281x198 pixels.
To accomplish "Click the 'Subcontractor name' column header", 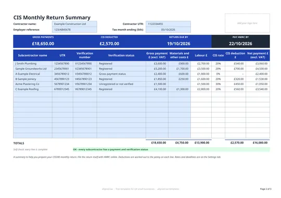I will (x=33, y=55).
